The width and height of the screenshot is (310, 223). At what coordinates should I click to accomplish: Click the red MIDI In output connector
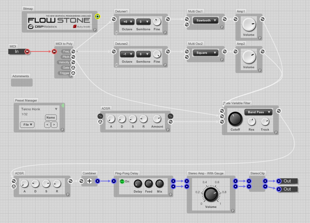pos(27,52)
